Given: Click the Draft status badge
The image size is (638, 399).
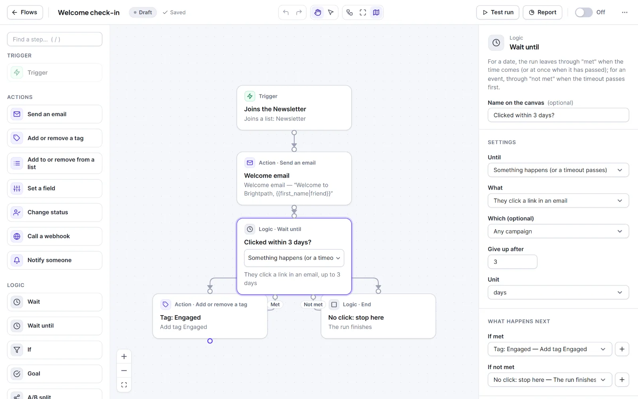Looking at the screenshot, I should pos(143,12).
